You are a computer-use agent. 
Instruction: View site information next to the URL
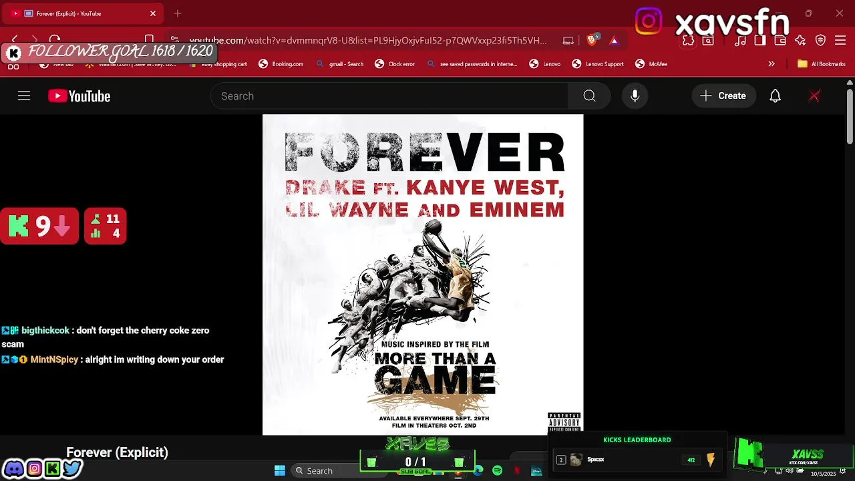[x=174, y=40]
